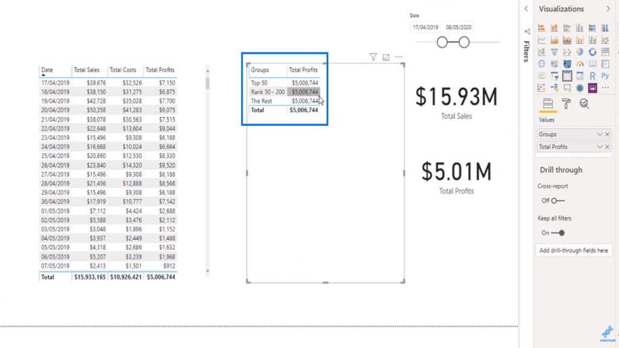Viewport: 619px width, 348px height.
Task: Select the 100% stacked bar chart visual
Action: coord(592,28)
